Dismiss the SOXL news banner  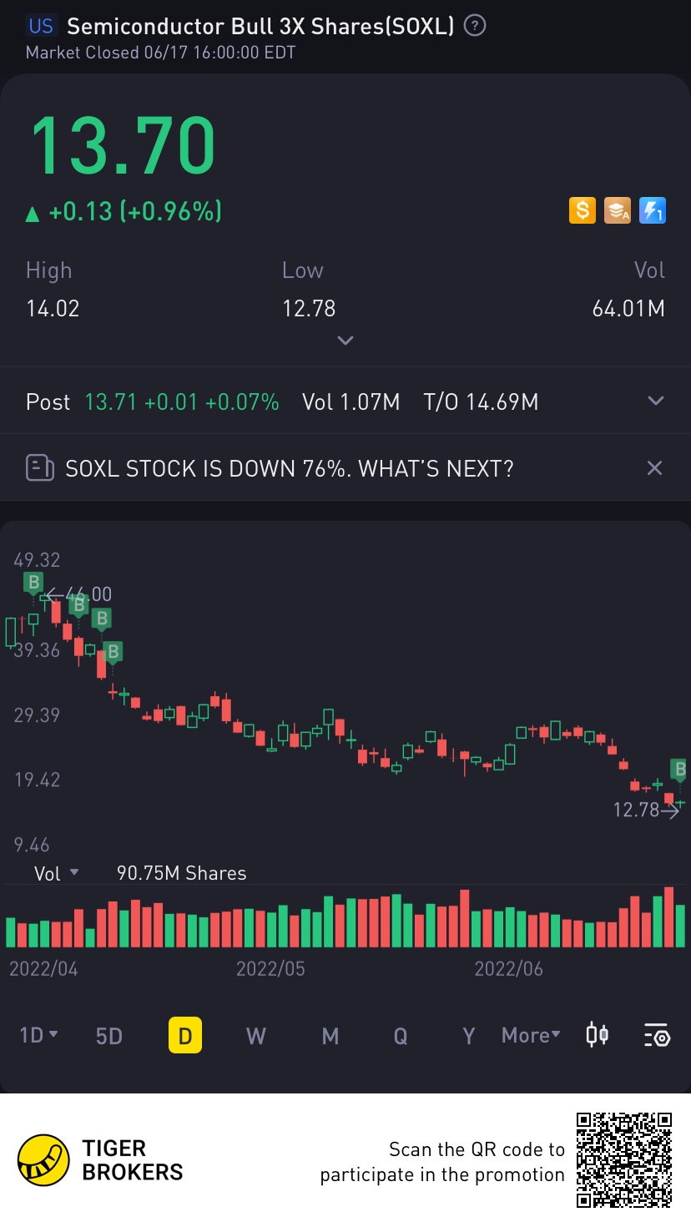click(x=655, y=467)
